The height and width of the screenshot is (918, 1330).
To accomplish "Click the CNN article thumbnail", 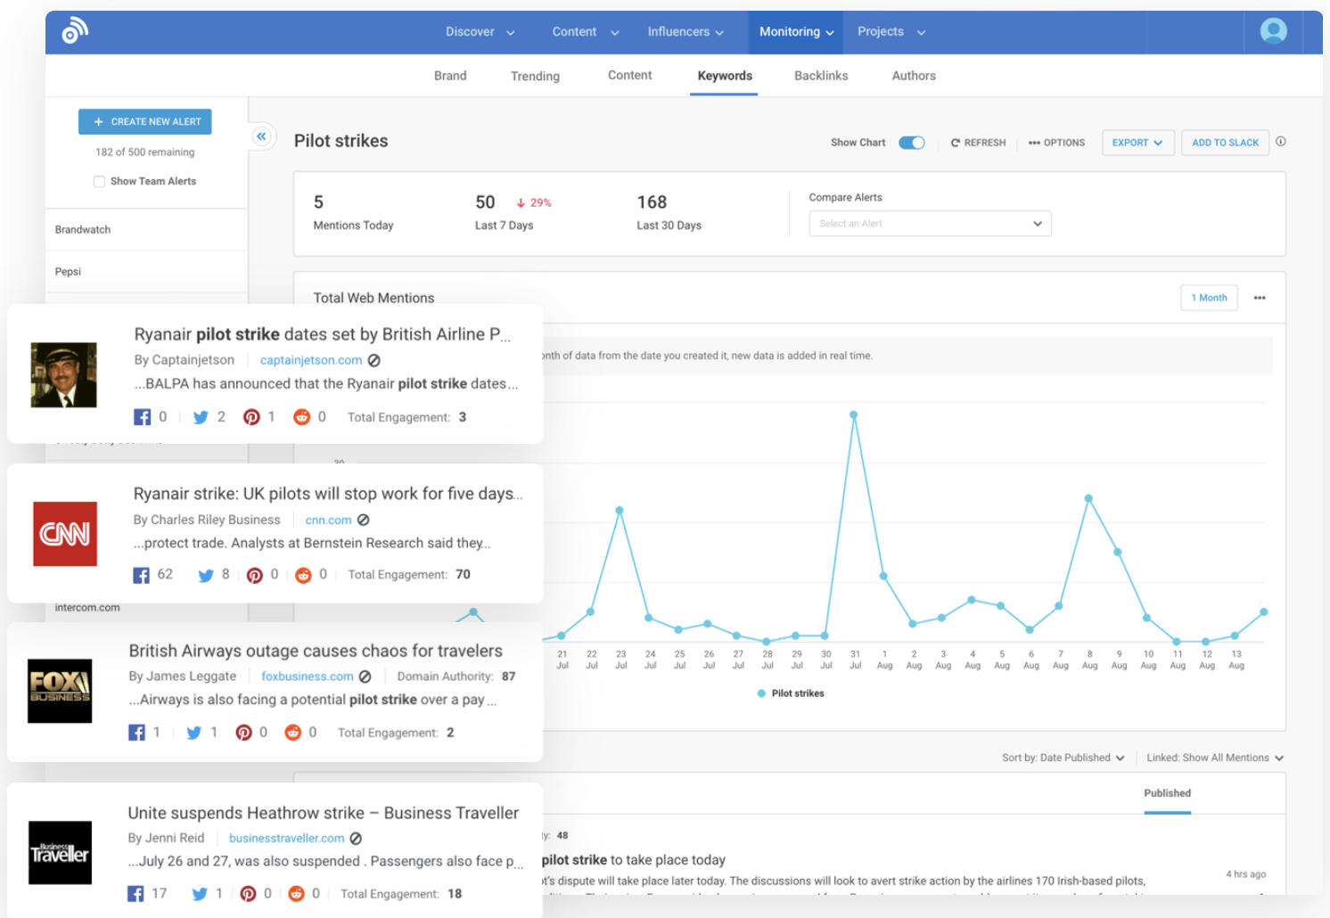I will (65, 534).
